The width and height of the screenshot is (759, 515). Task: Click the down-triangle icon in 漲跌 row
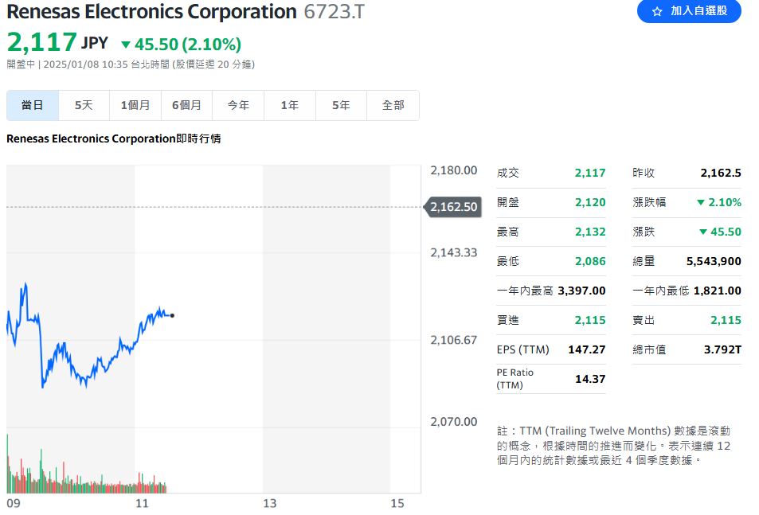point(703,232)
